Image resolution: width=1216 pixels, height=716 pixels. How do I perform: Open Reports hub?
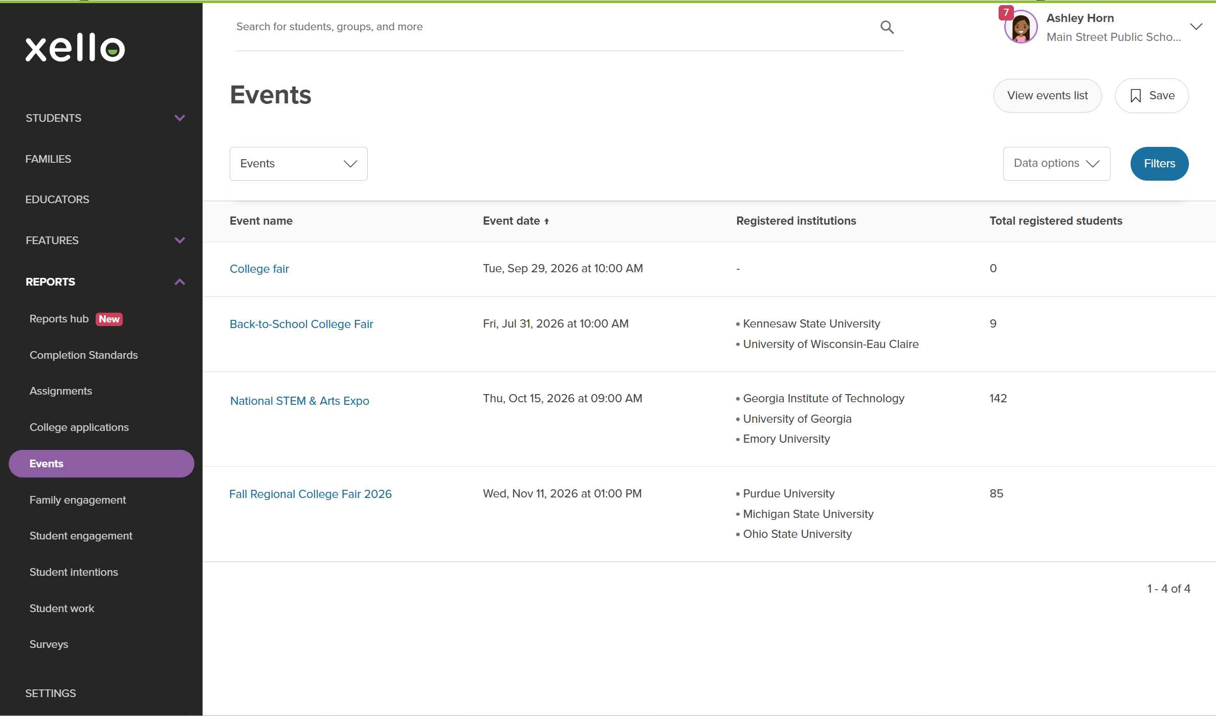(x=59, y=319)
